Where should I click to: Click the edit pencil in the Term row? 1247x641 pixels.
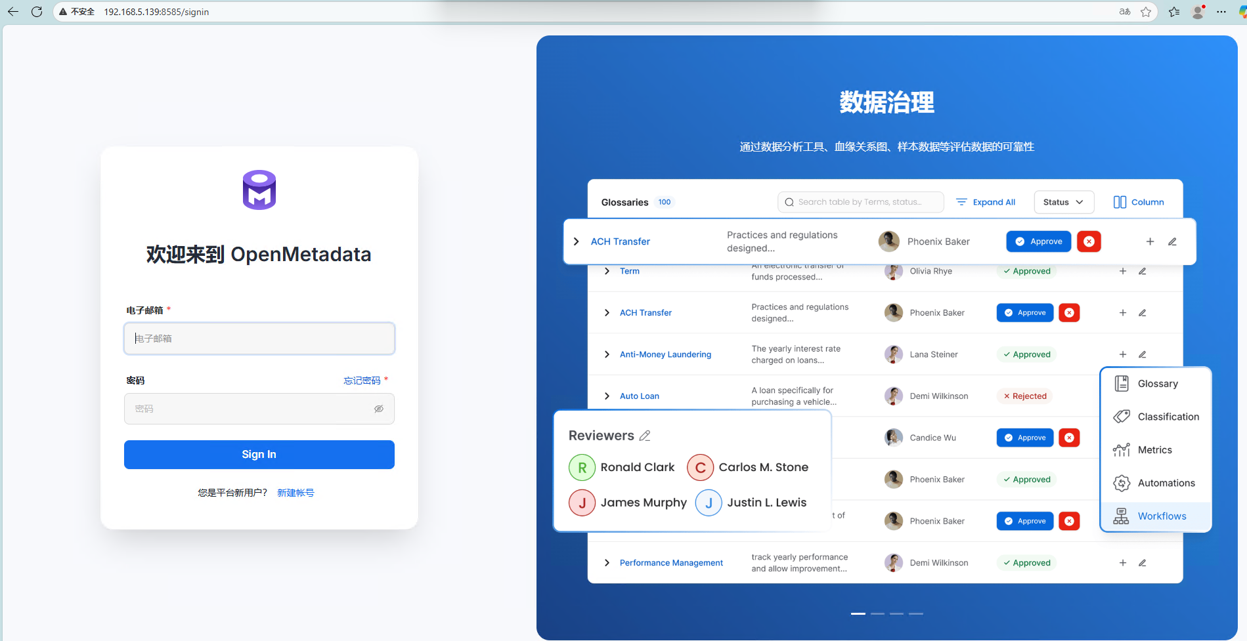(x=1143, y=271)
